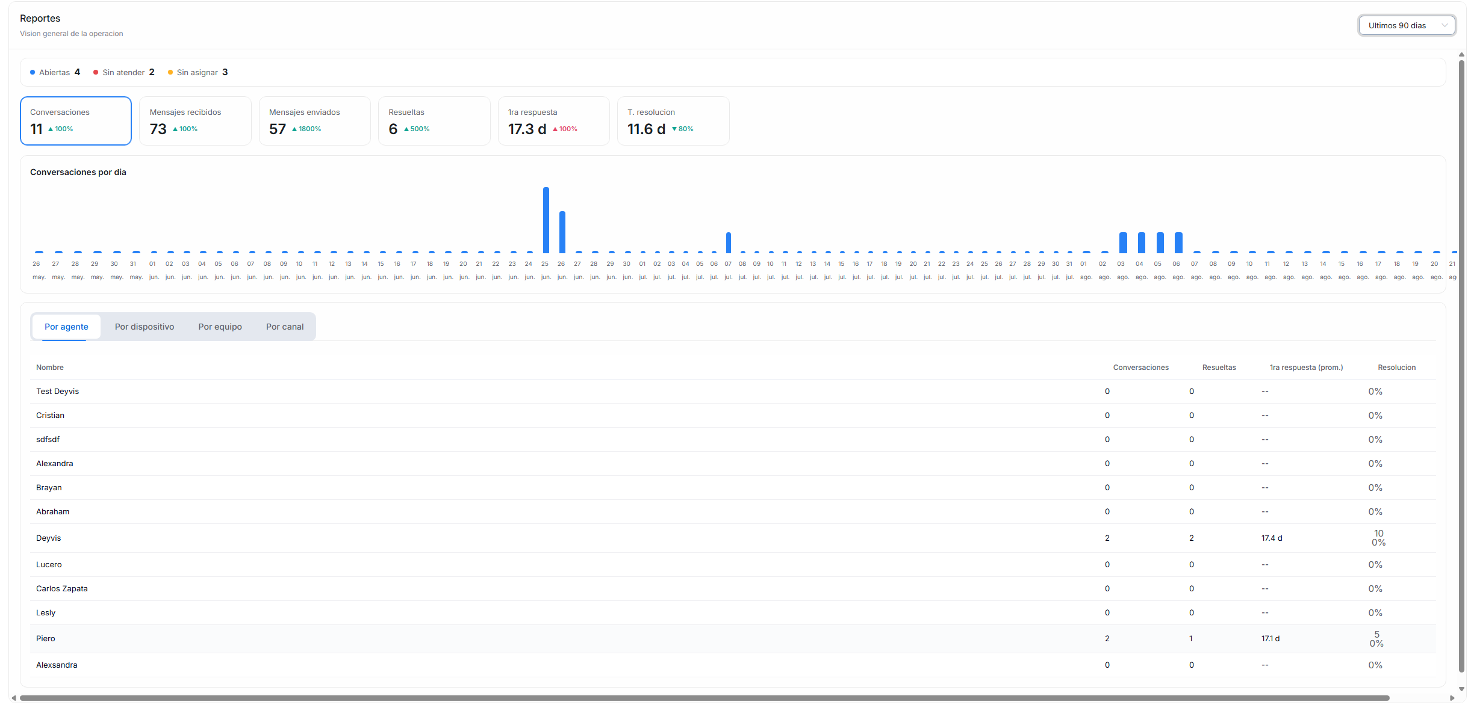1468x711 pixels.
Task: Select the sdfsdf agent row
Action: click(x=733, y=440)
